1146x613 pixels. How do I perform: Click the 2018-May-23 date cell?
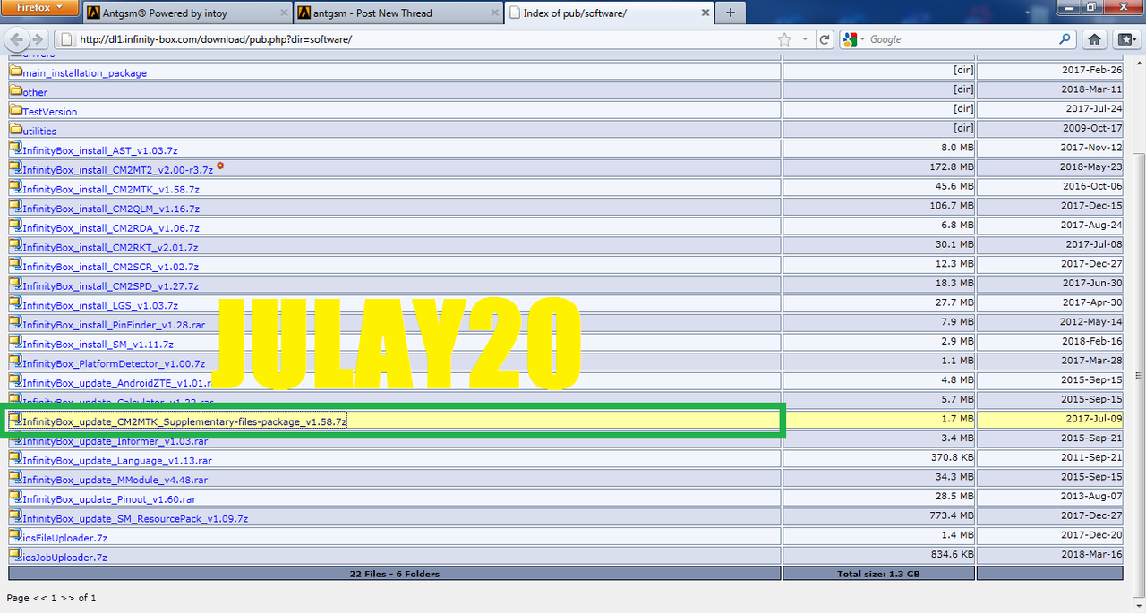click(x=1050, y=168)
